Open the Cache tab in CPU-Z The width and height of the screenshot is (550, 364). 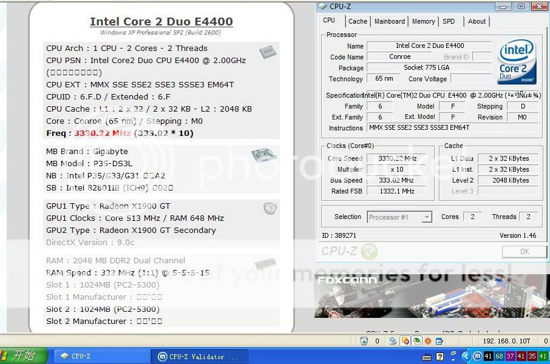[x=358, y=21]
